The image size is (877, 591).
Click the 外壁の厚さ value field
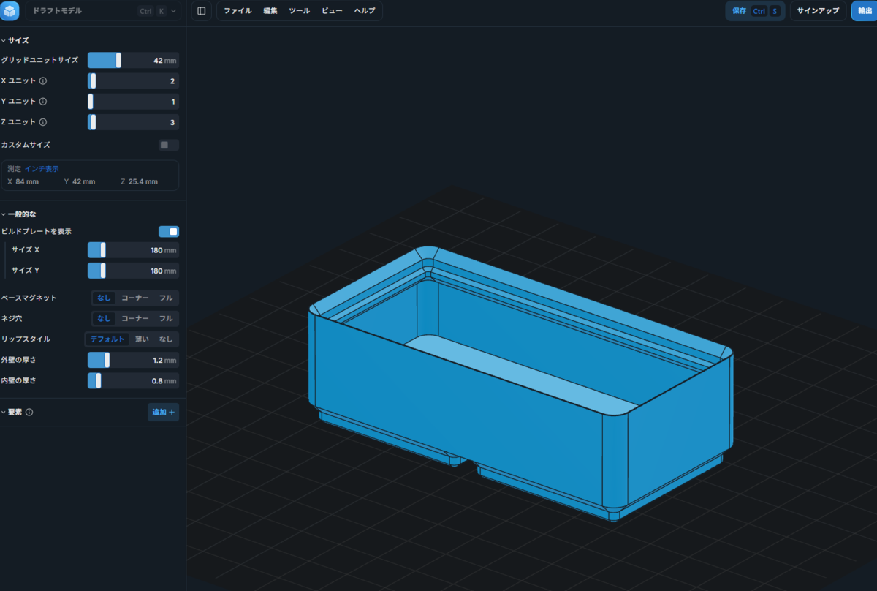pyautogui.click(x=133, y=361)
